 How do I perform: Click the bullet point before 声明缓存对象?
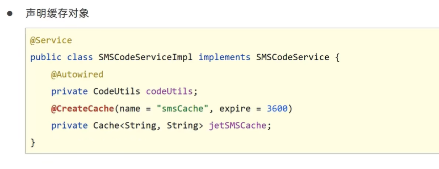pos(10,14)
